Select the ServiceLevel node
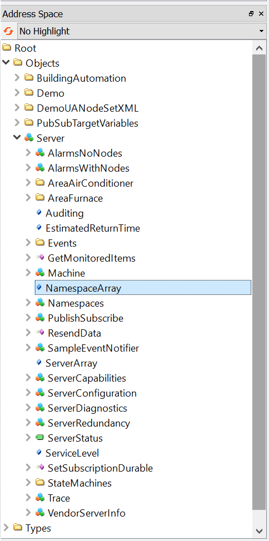 pos(72,453)
